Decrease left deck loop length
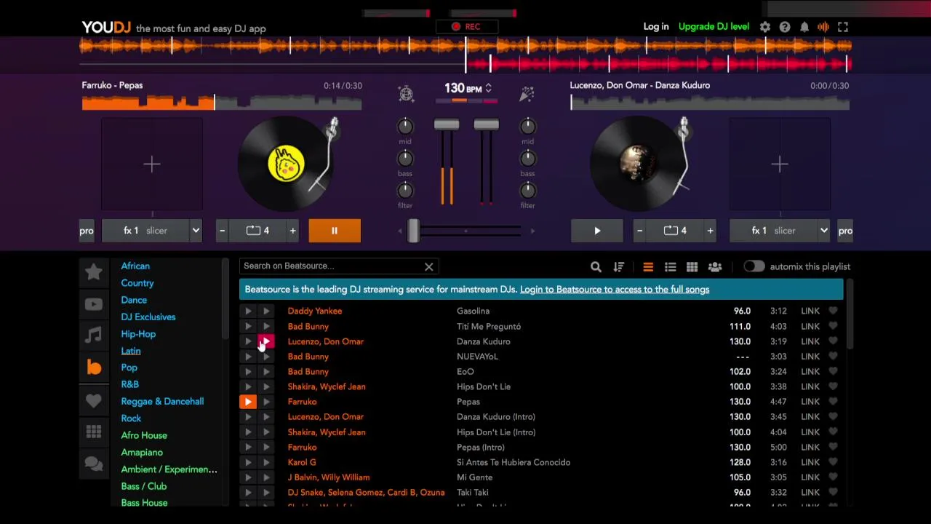The image size is (931, 524). (223, 231)
